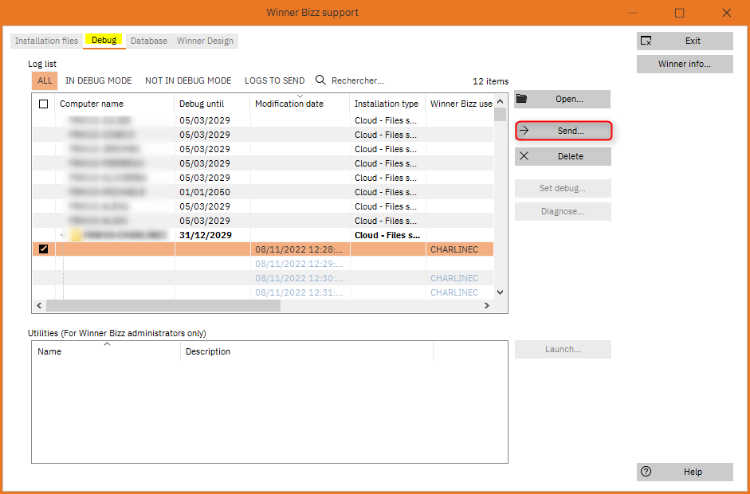
Task: Open the Database tab
Action: (149, 41)
